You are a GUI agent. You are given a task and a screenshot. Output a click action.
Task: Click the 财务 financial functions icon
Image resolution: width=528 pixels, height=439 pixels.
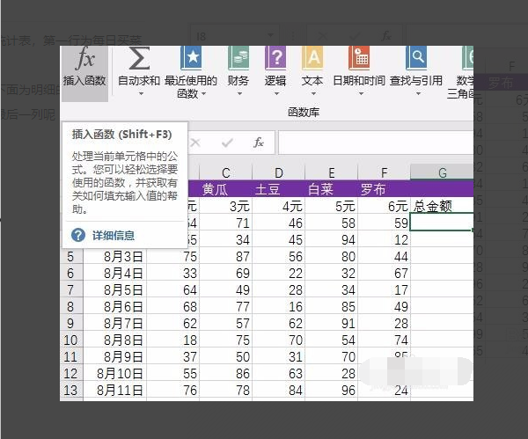pos(238,60)
